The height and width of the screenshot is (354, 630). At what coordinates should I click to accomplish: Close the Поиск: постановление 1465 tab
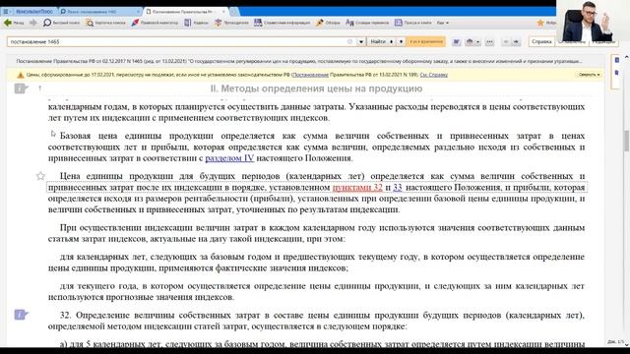click(x=138, y=12)
